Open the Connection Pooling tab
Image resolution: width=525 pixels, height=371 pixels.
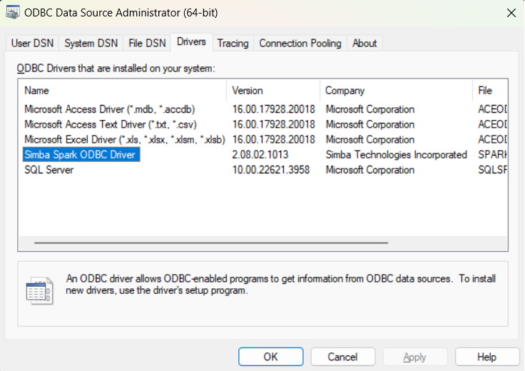[x=300, y=44]
